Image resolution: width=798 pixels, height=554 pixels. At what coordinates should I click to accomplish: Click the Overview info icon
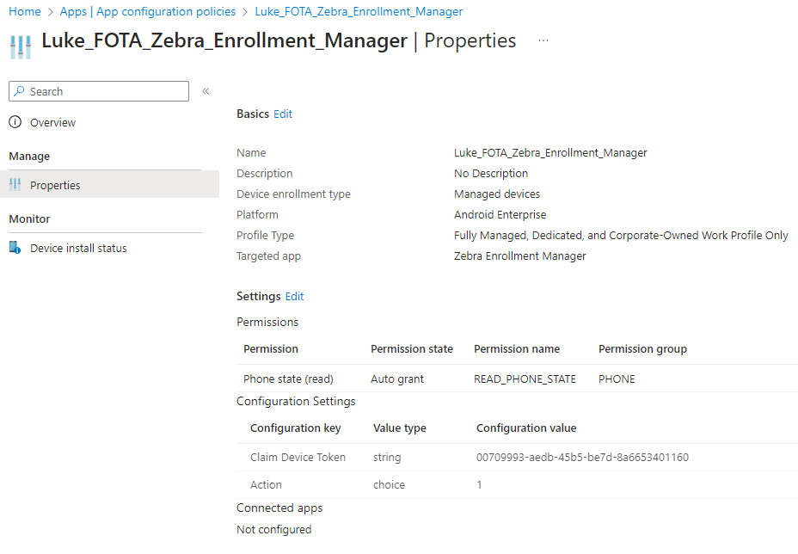[x=15, y=123]
